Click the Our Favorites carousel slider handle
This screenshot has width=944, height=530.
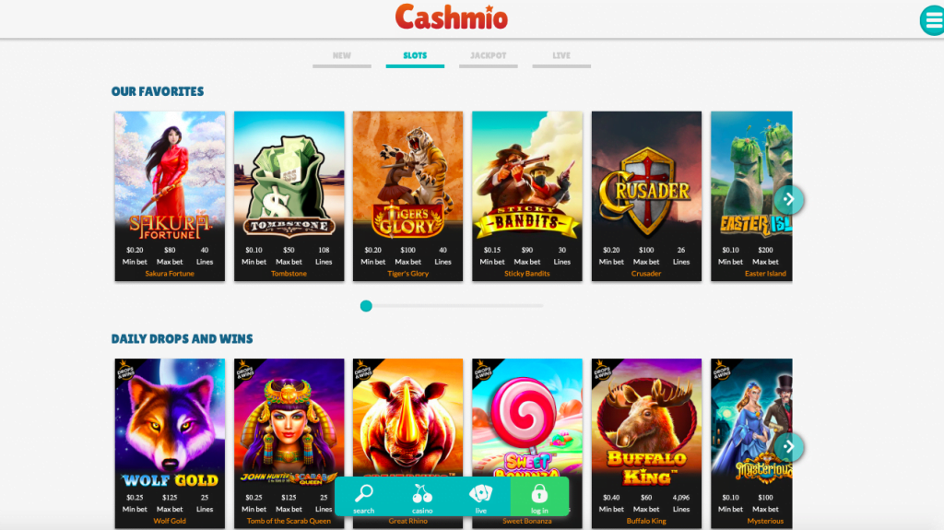[x=366, y=306]
